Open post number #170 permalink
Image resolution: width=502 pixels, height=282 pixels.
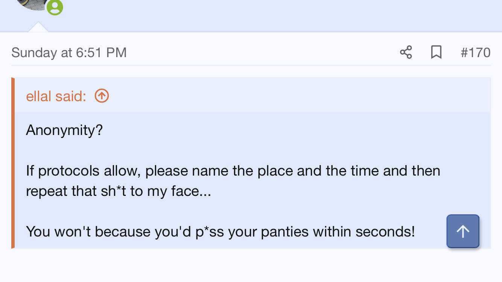(475, 52)
